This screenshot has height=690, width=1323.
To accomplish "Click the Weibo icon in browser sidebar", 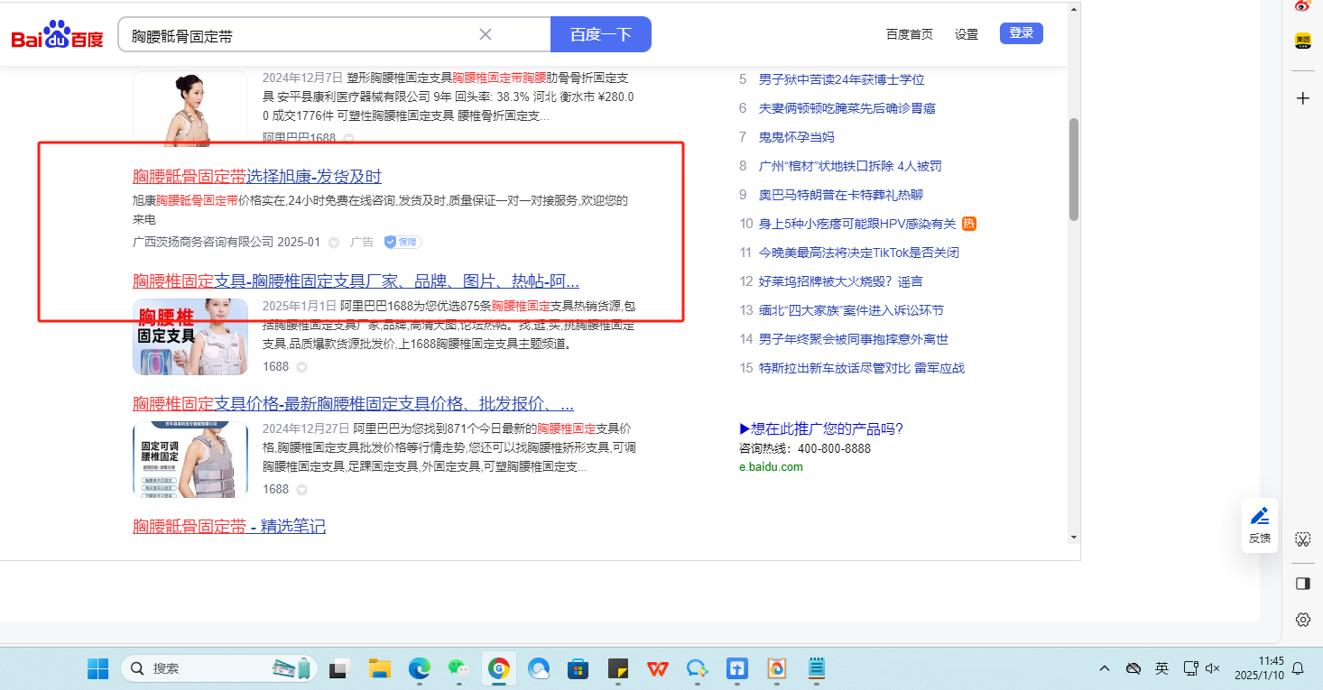I will coord(1302,6).
